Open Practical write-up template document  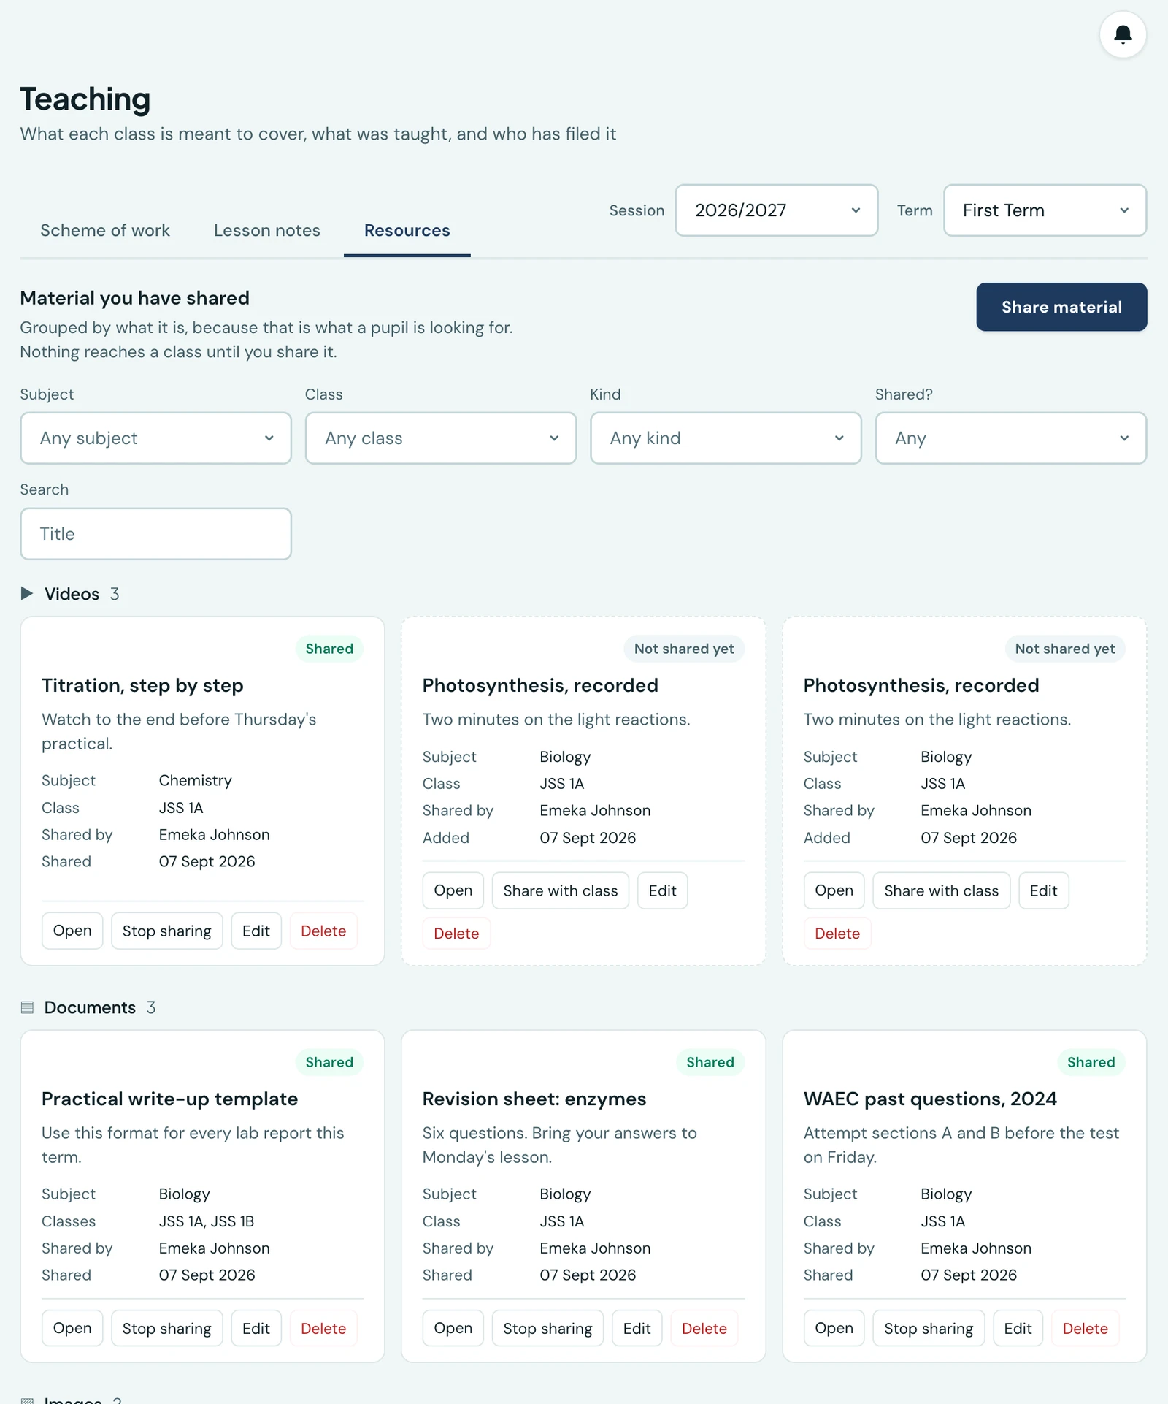[72, 1328]
